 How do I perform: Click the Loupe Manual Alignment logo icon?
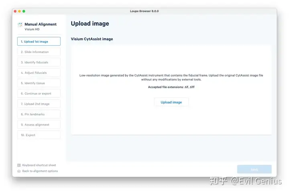tap(20, 24)
